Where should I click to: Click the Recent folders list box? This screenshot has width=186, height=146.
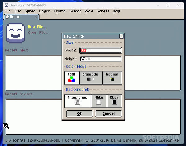tap(93, 117)
